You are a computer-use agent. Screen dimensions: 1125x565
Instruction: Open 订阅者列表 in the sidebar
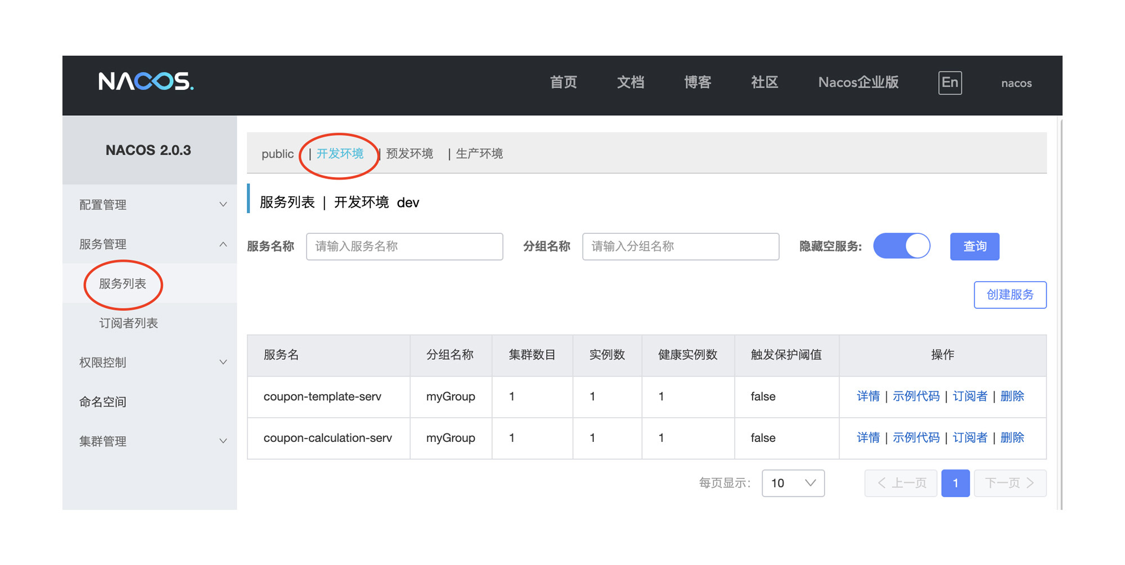pos(128,323)
